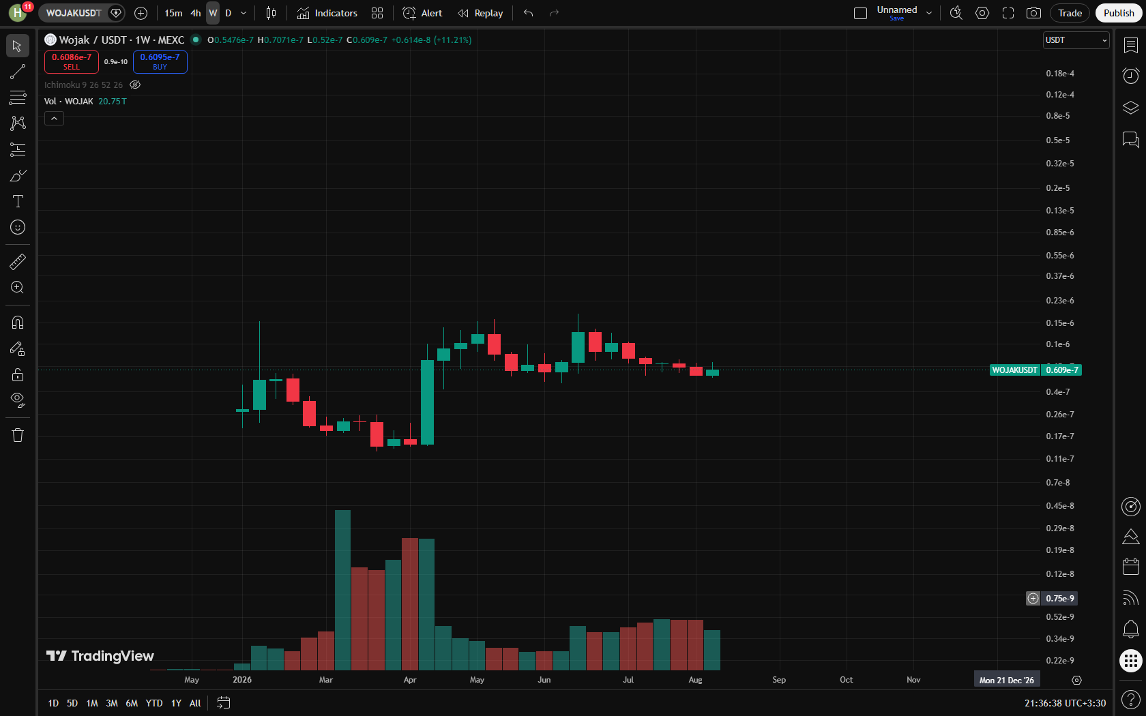Image resolution: width=1146 pixels, height=716 pixels.
Task: Toggle hide all drawings eye
Action: point(18,400)
